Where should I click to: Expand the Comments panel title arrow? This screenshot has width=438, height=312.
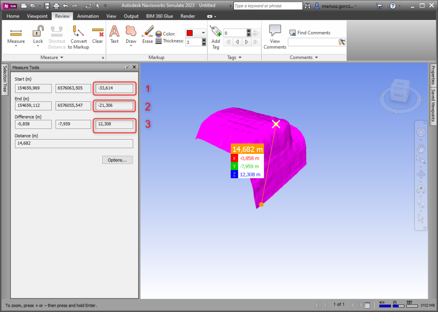317,57
